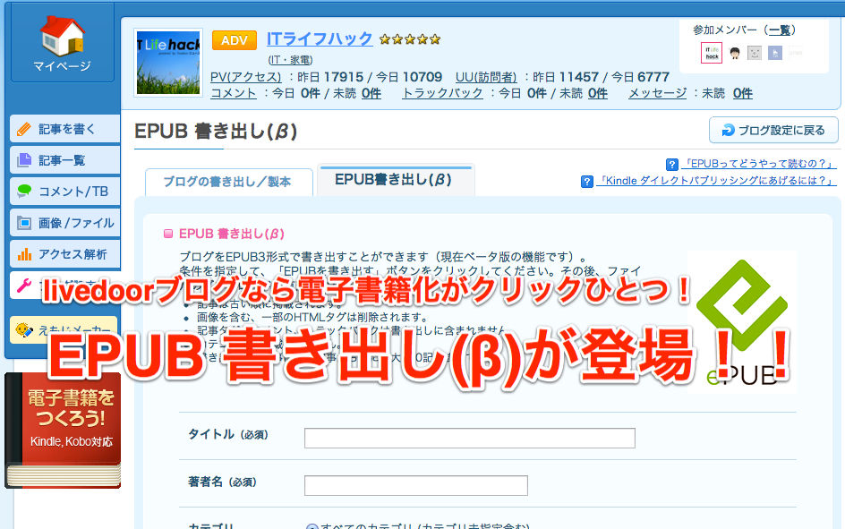
Task: Focus the 著者名 input field
Action: point(415,485)
